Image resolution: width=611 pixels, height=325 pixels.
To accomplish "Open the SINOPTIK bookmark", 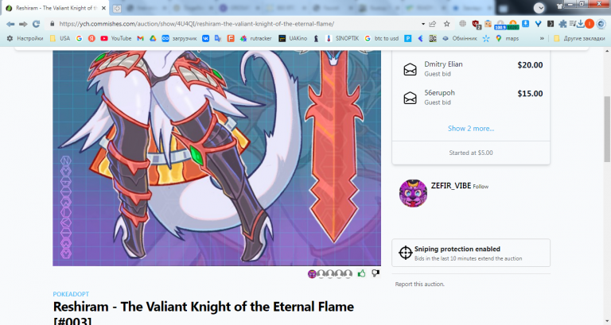I will tap(342, 38).
